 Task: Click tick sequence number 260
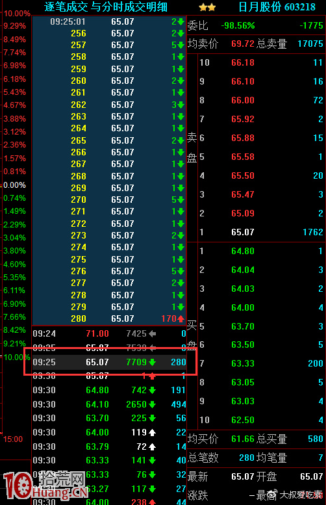pyautogui.click(x=79, y=81)
